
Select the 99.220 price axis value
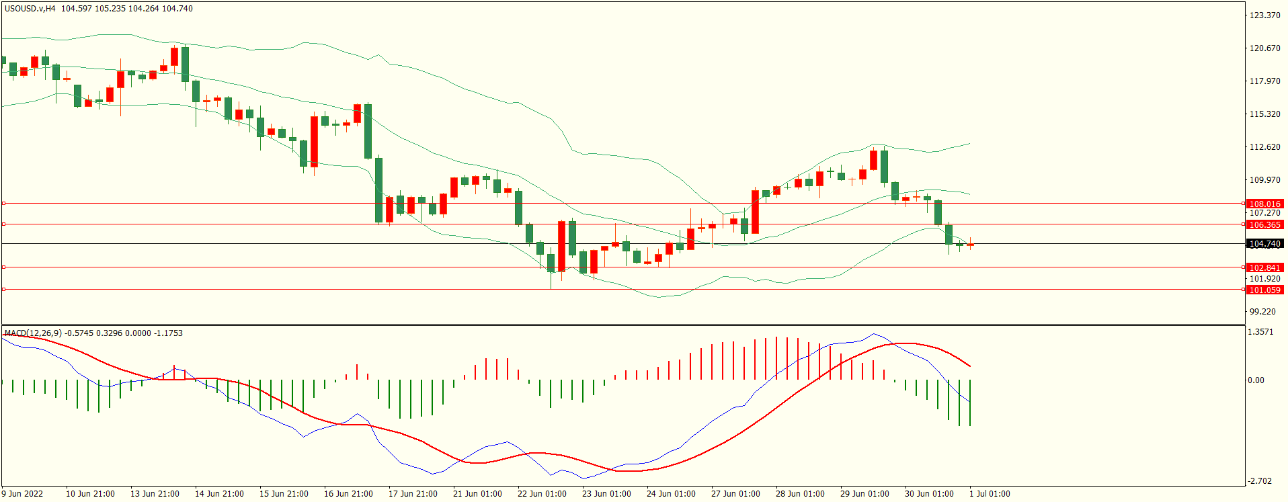pos(1262,311)
